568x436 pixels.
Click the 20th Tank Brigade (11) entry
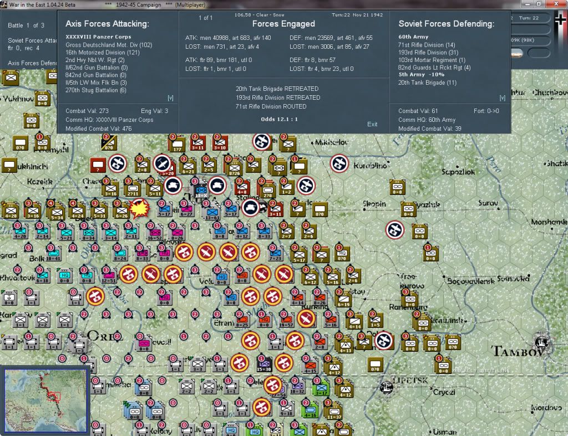[x=427, y=83]
